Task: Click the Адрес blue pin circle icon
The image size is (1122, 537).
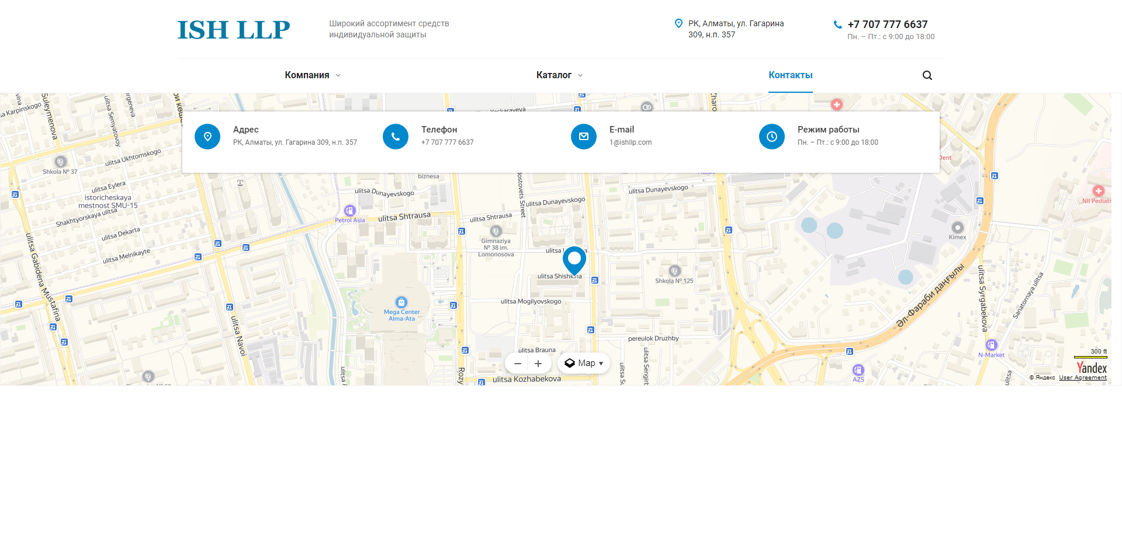Action: [x=207, y=137]
